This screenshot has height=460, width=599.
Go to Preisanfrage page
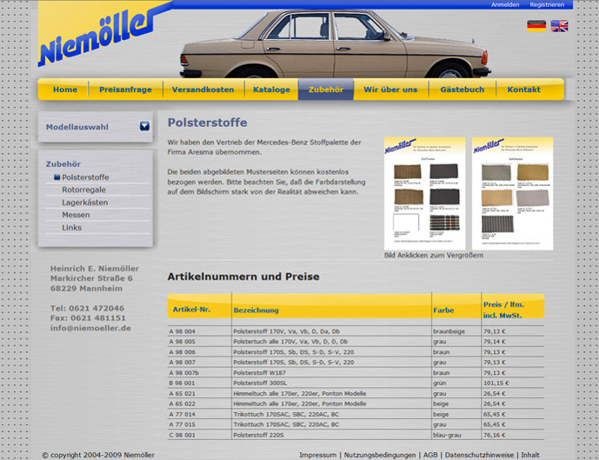coord(125,90)
